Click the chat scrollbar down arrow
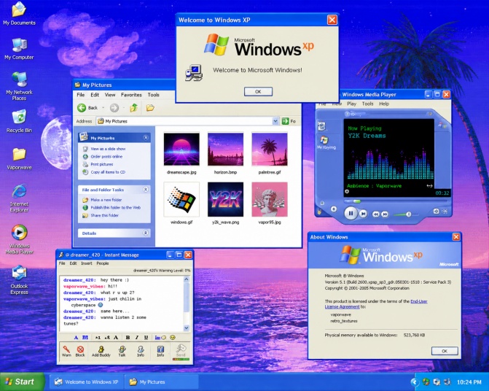Screen dimensions: 489x391 [187, 328]
